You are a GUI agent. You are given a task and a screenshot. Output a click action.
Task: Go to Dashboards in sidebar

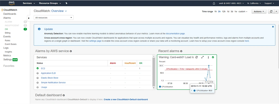click(x=10, y=14)
